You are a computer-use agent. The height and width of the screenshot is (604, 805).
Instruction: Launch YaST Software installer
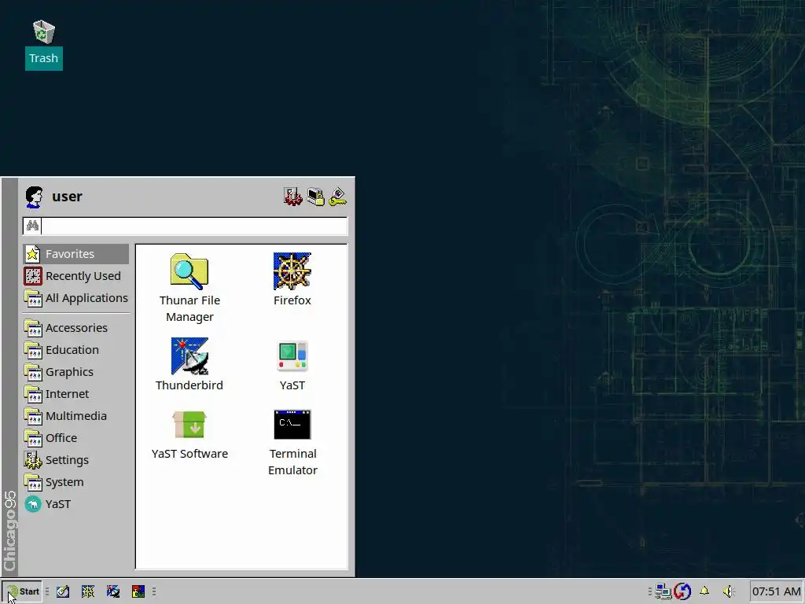[189, 434]
